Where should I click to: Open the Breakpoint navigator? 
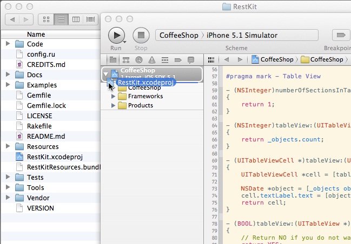point(177,59)
